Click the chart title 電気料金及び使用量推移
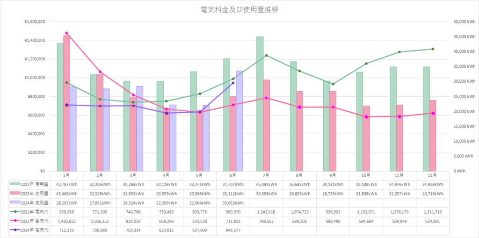 click(239, 9)
